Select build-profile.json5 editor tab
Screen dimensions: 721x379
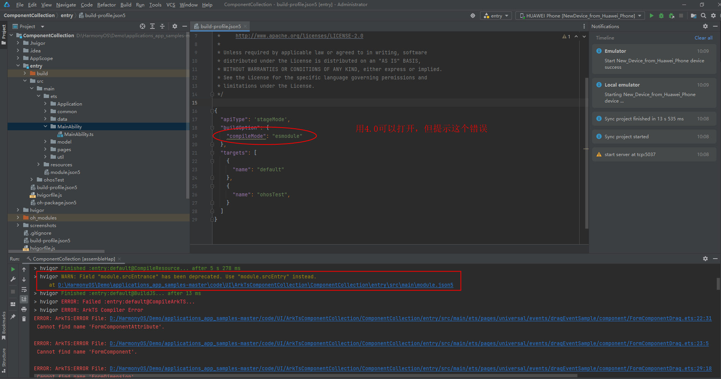coord(220,26)
